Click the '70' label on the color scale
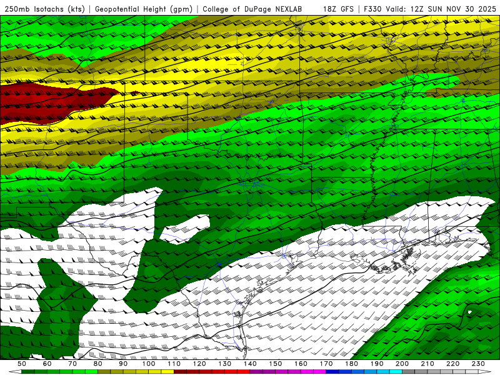This screenshot has width=500, height=375. [x=72, y=364]
